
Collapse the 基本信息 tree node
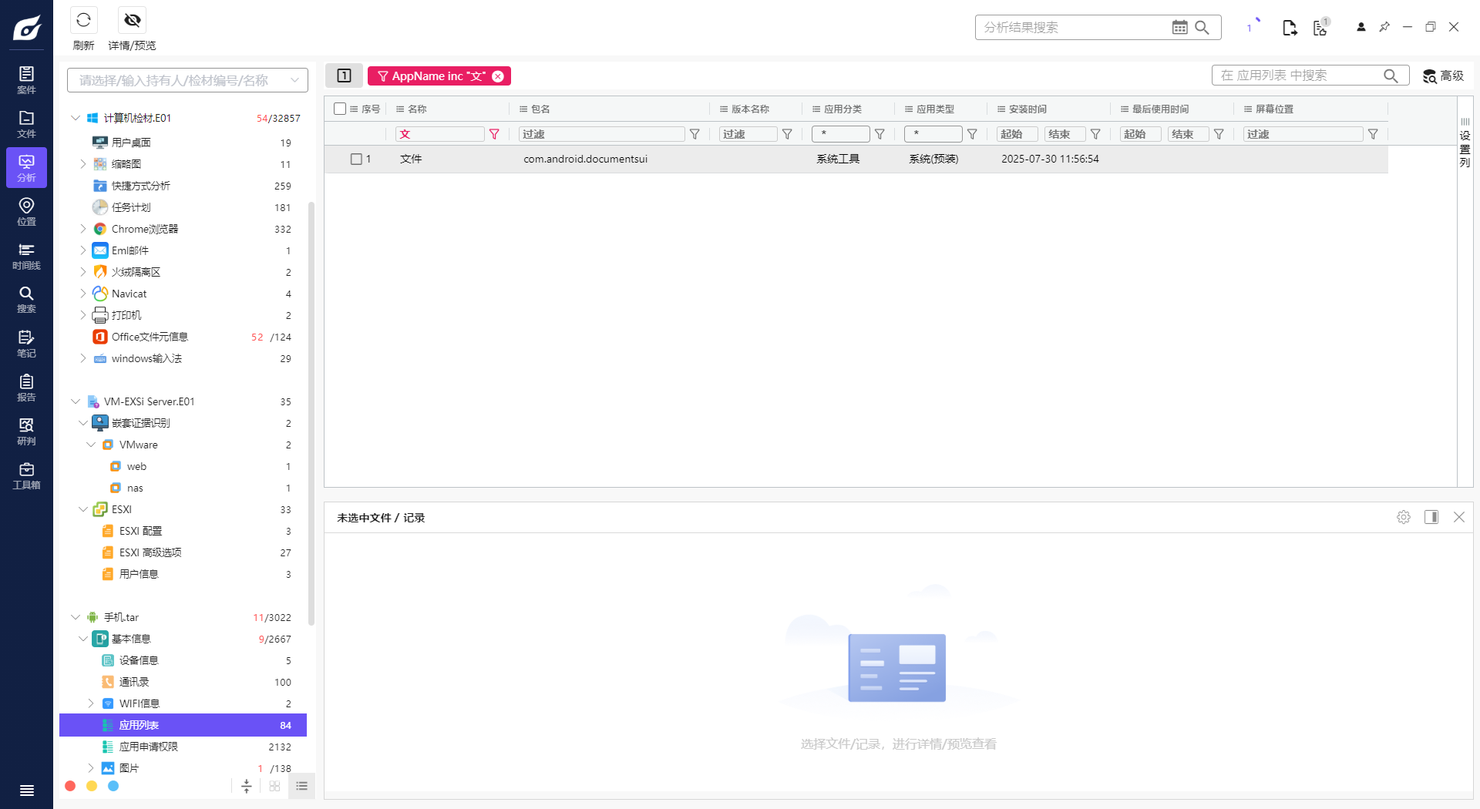point(83,639)
